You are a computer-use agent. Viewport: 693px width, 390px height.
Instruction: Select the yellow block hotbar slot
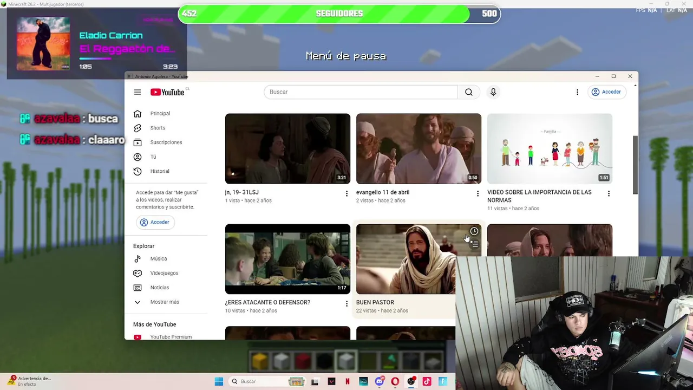260,361
